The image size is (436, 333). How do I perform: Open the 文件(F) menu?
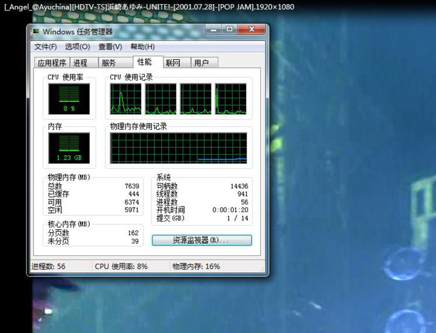(x=46, y=47)
